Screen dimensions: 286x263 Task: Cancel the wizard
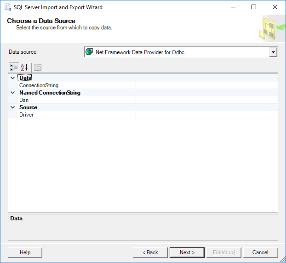[x=260, y=252]
